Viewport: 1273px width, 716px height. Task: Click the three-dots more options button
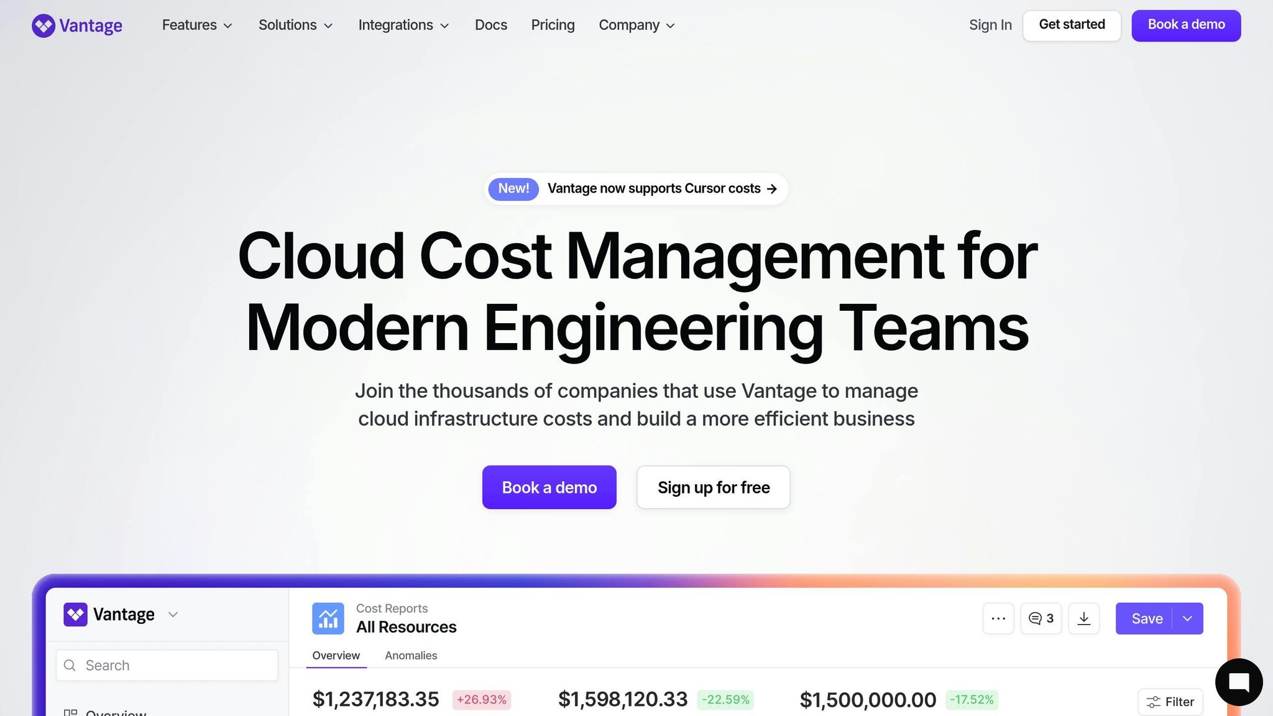tap(998, 618)
